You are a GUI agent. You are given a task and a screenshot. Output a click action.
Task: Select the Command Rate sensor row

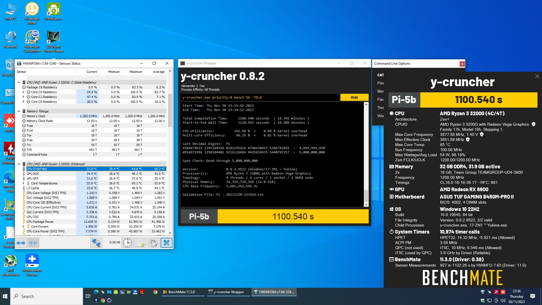click(x=94, y=154)
